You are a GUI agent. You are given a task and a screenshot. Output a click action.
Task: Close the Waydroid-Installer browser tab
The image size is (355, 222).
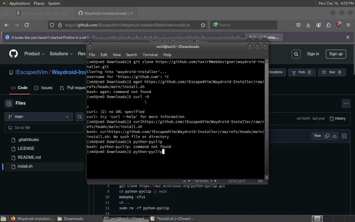point(132,13)
